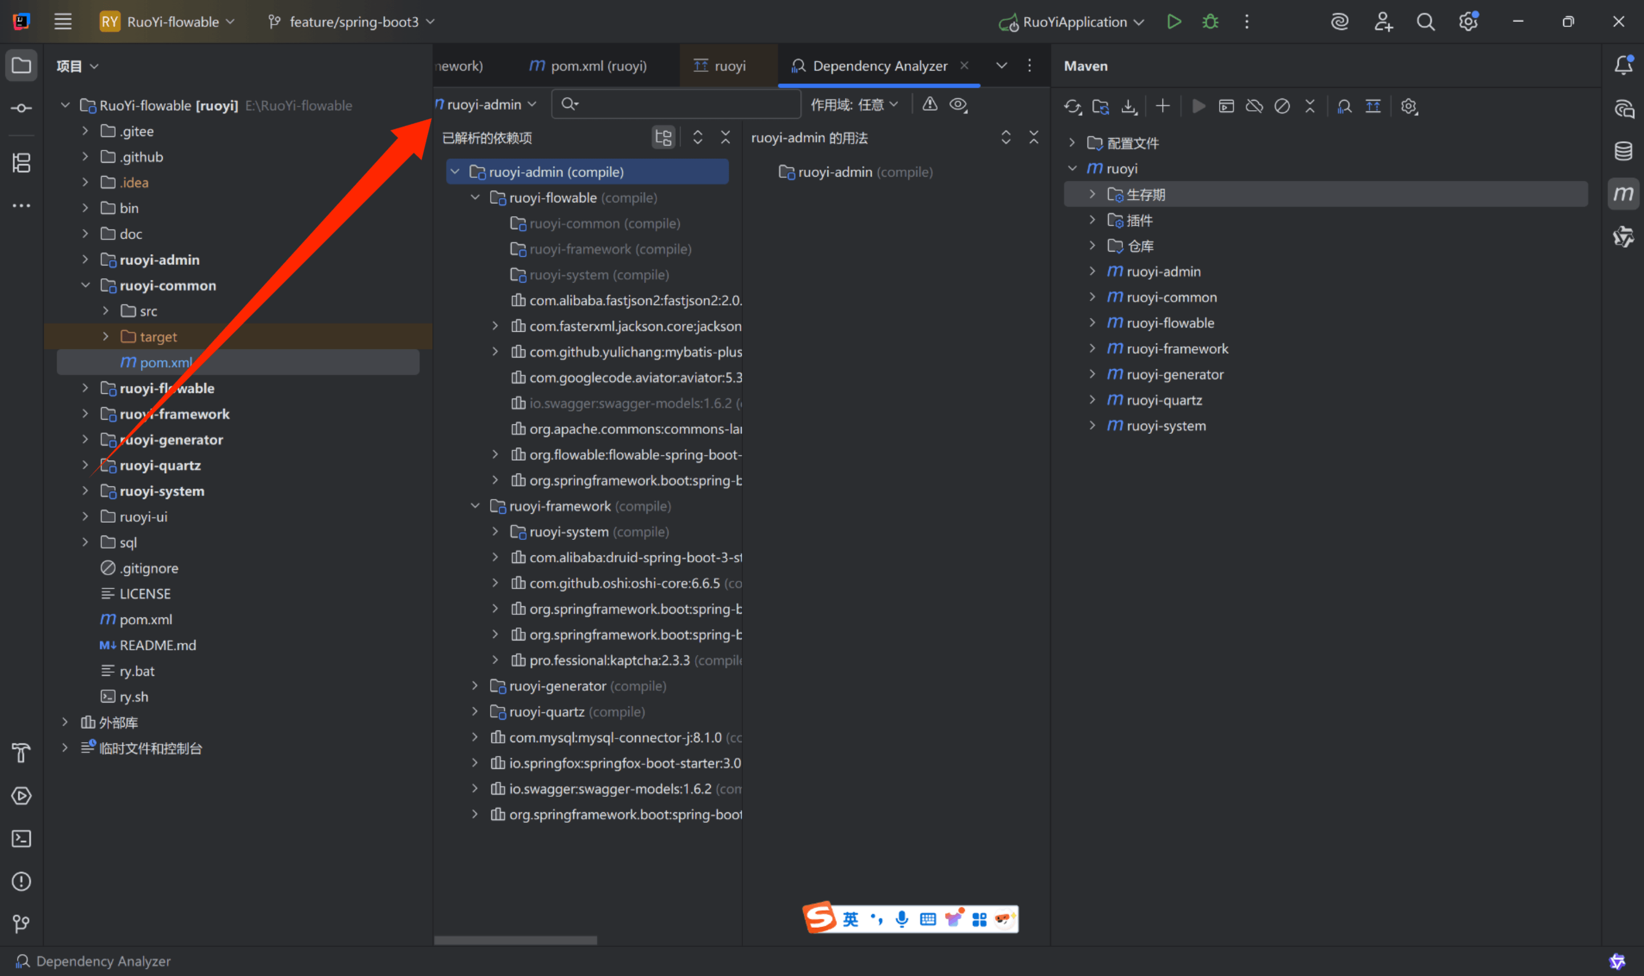Toggle Skip Tests mode in Maven toolbar

(x=1282, y=106)
